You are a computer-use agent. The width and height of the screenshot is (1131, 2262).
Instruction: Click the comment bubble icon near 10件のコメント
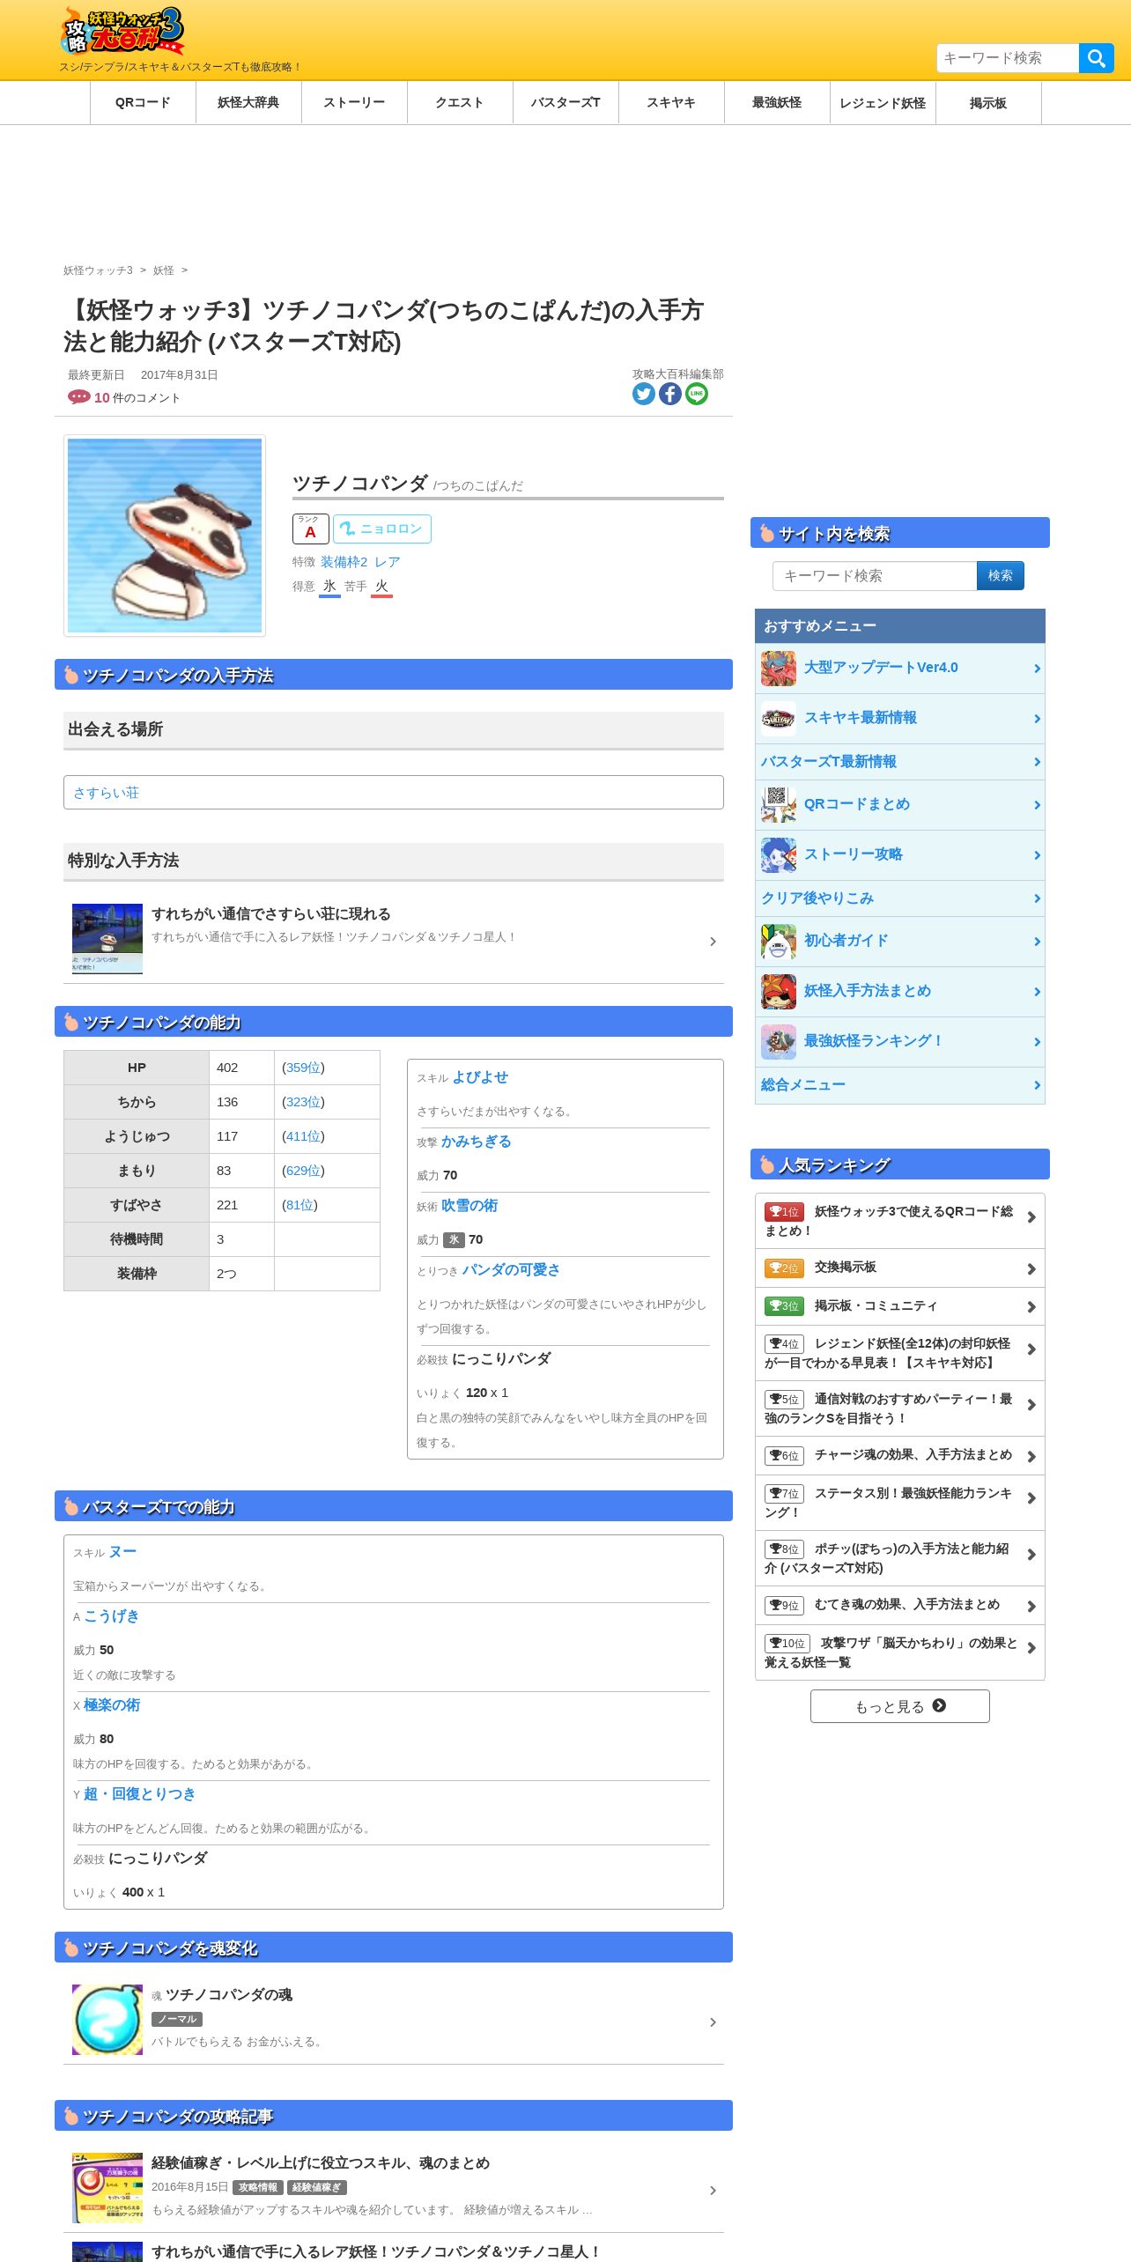coord(78,397)
